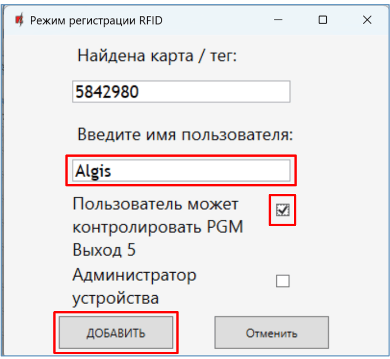The image size is (390, 359).
Task: Click the card number field showing 5842980
Action: click(181, 92)
